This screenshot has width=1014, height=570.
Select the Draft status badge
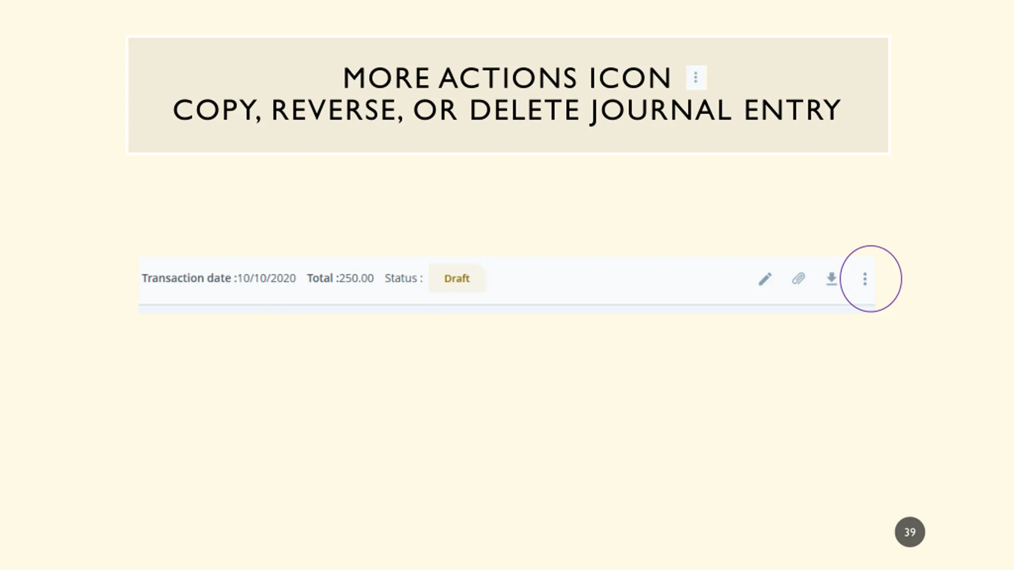[457, 278]
